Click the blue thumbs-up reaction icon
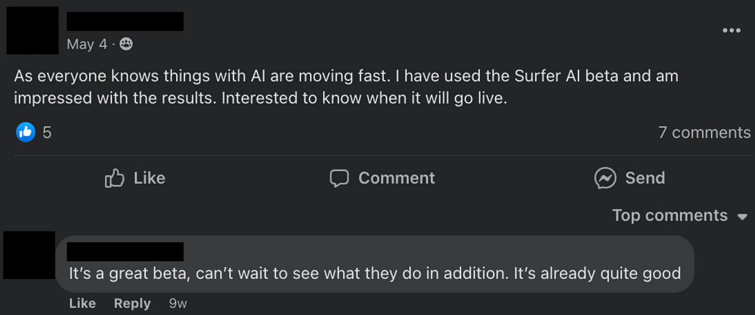This screenshot has width=755, height=315. (25, 133)
